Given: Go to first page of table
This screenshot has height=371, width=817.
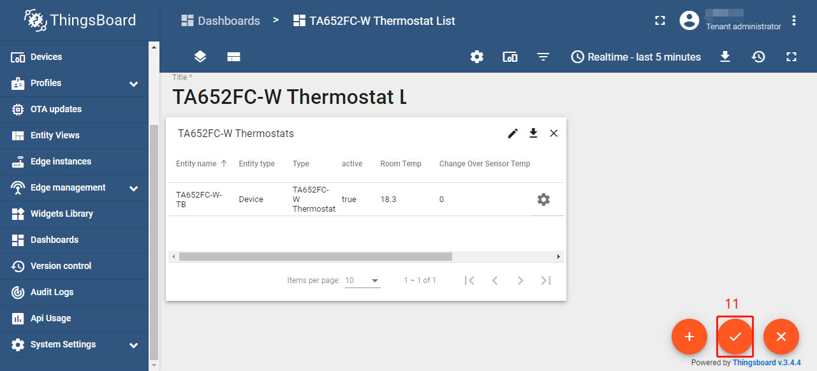Looking at the screenshot, I should tap(469, 280).
